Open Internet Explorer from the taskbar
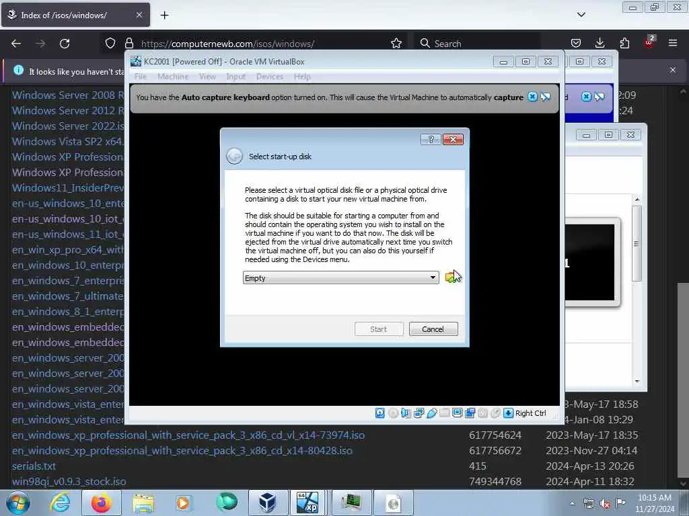Viewport: 689px width, 516px height. click(x=60, y=503)
